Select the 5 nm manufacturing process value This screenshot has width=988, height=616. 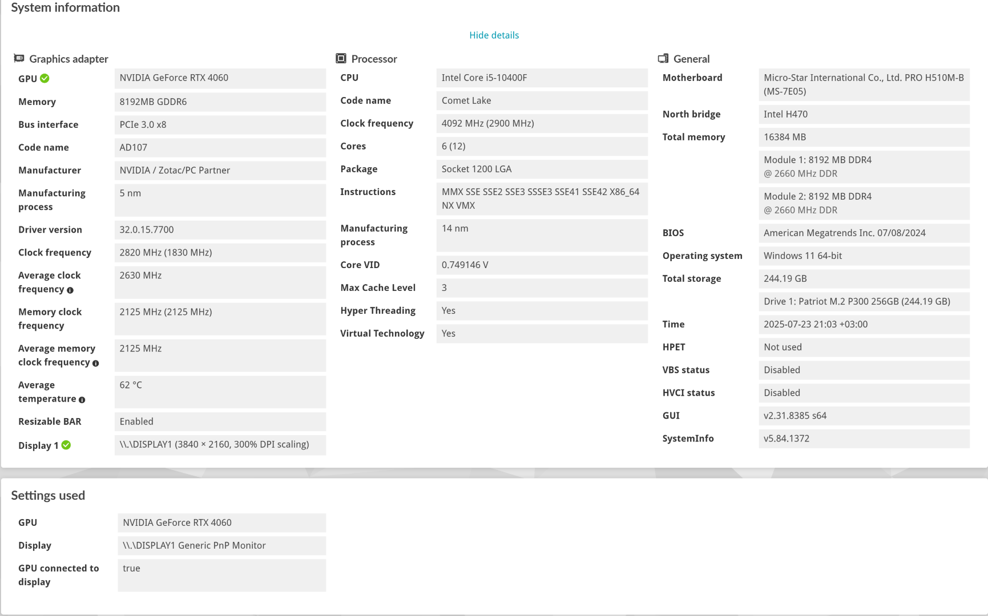[x=220, y=200]
